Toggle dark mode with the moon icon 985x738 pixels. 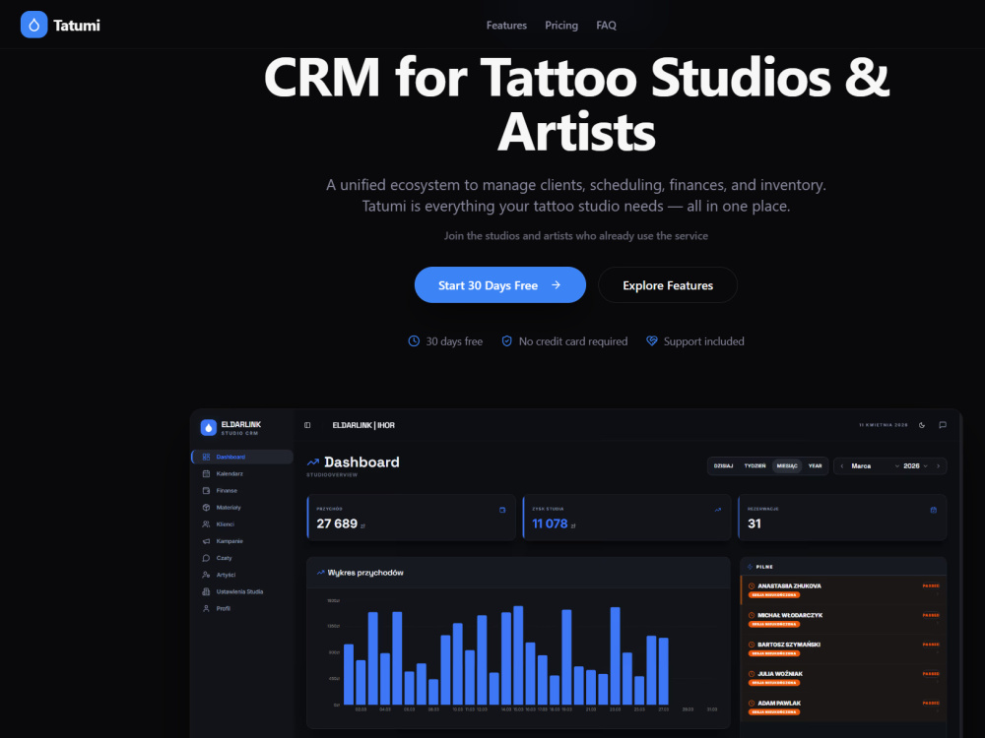tap(922, 425)
